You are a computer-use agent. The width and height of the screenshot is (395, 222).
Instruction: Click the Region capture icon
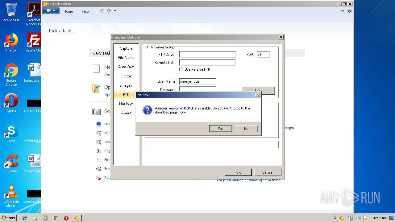click(99, 151)
